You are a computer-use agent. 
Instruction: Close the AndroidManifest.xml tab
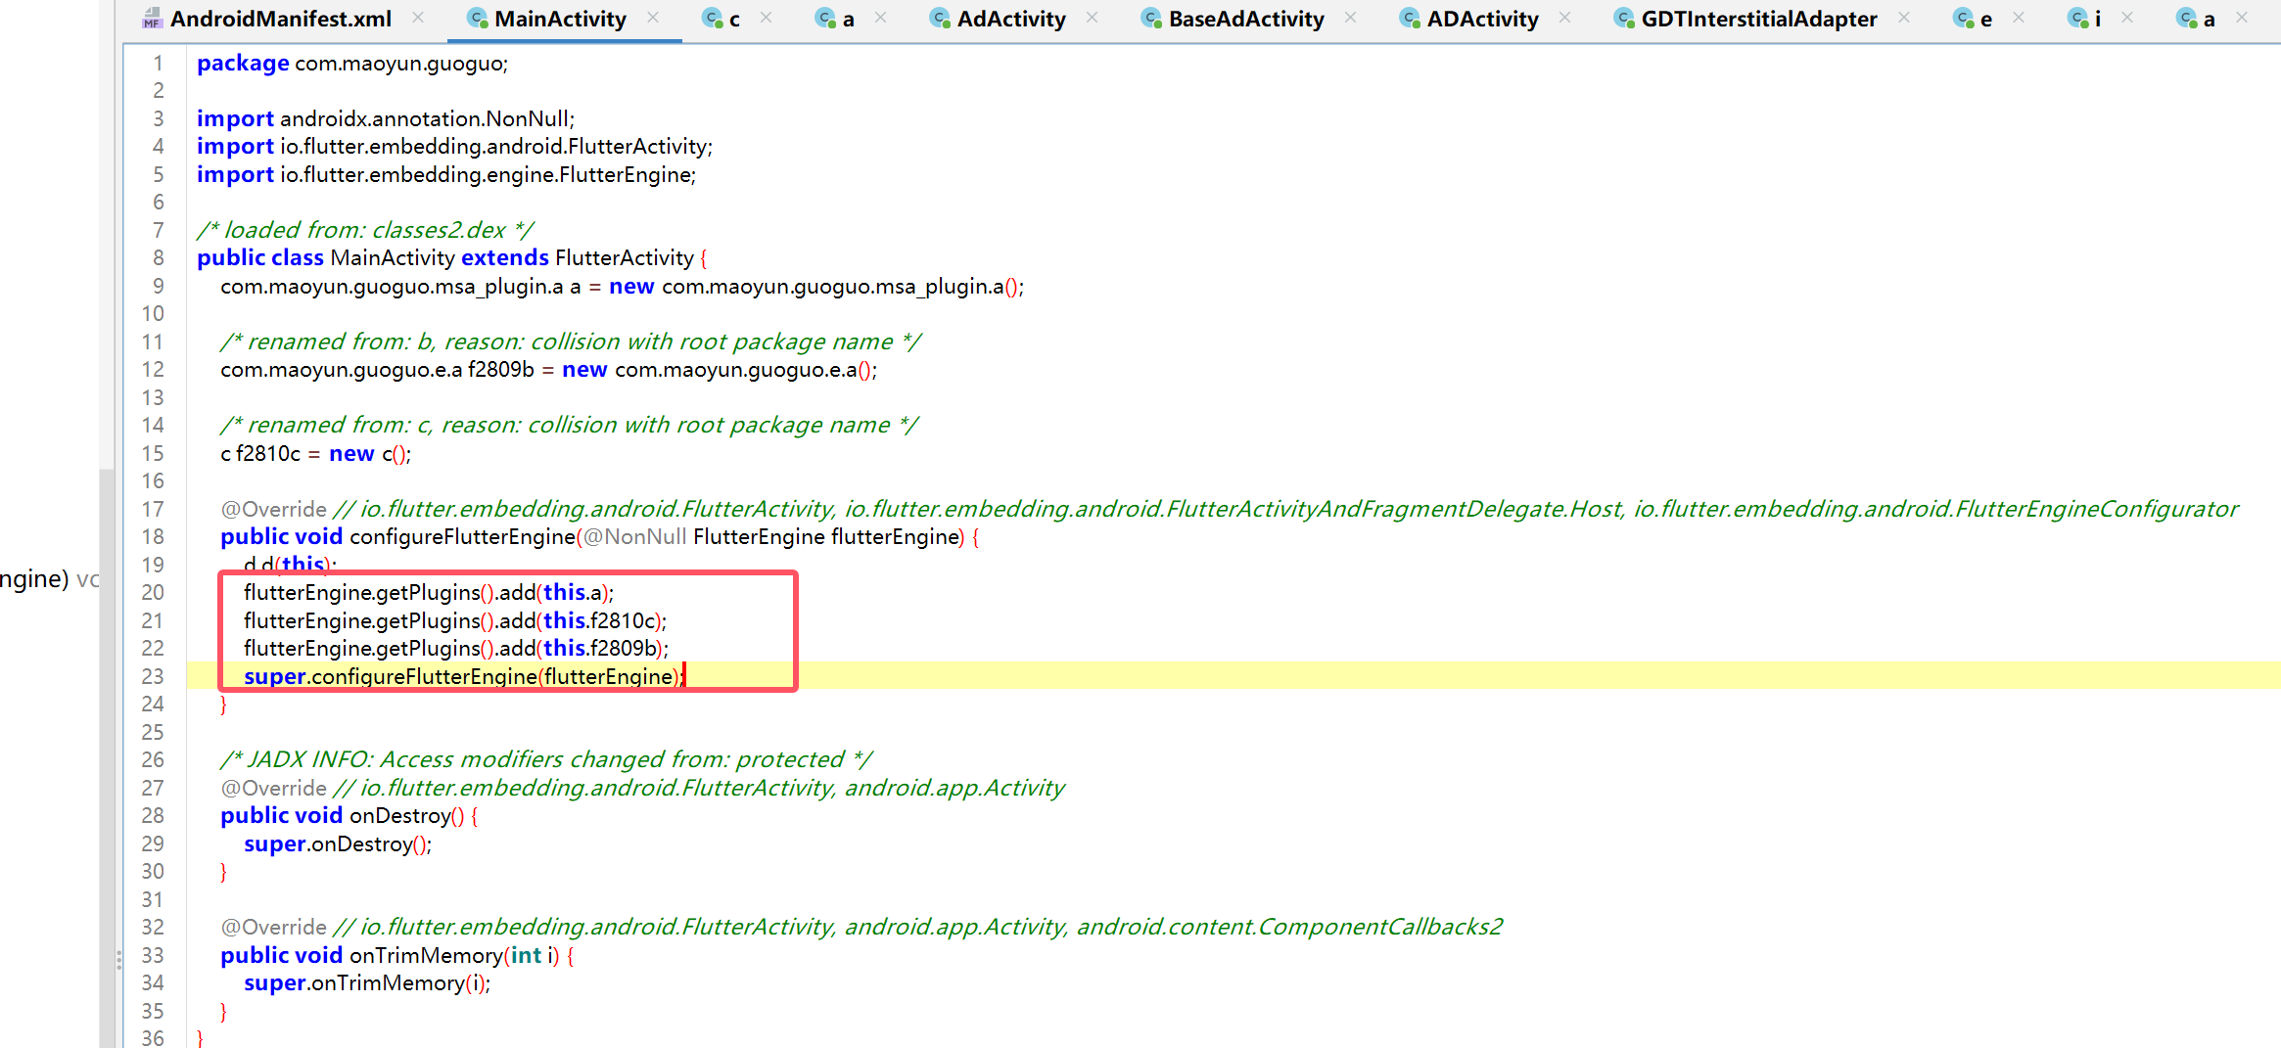pyautogui.click(x=418, y=18)
